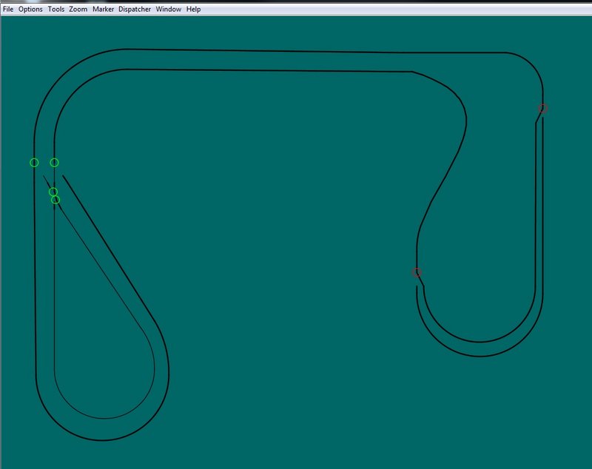Open the Help menu
592x469 pixels.
point(193,9)
